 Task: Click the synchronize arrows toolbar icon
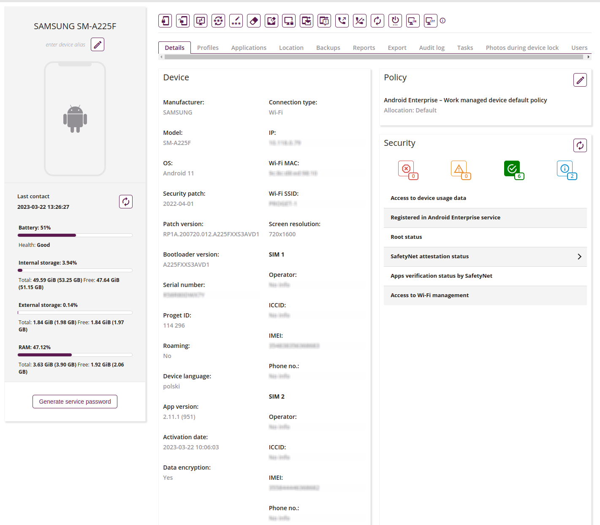tap(377, 21)
